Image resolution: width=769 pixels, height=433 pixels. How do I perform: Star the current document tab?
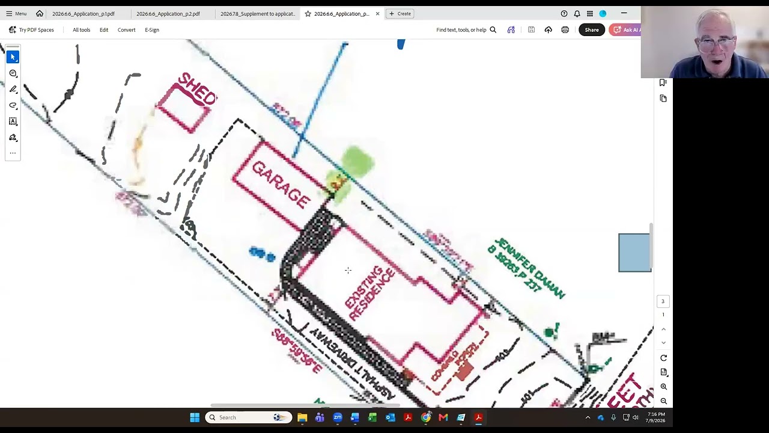point(308,14)
